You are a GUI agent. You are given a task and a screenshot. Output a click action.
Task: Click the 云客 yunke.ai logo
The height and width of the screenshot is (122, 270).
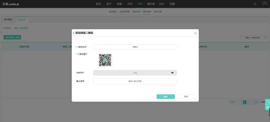(10, 4)
